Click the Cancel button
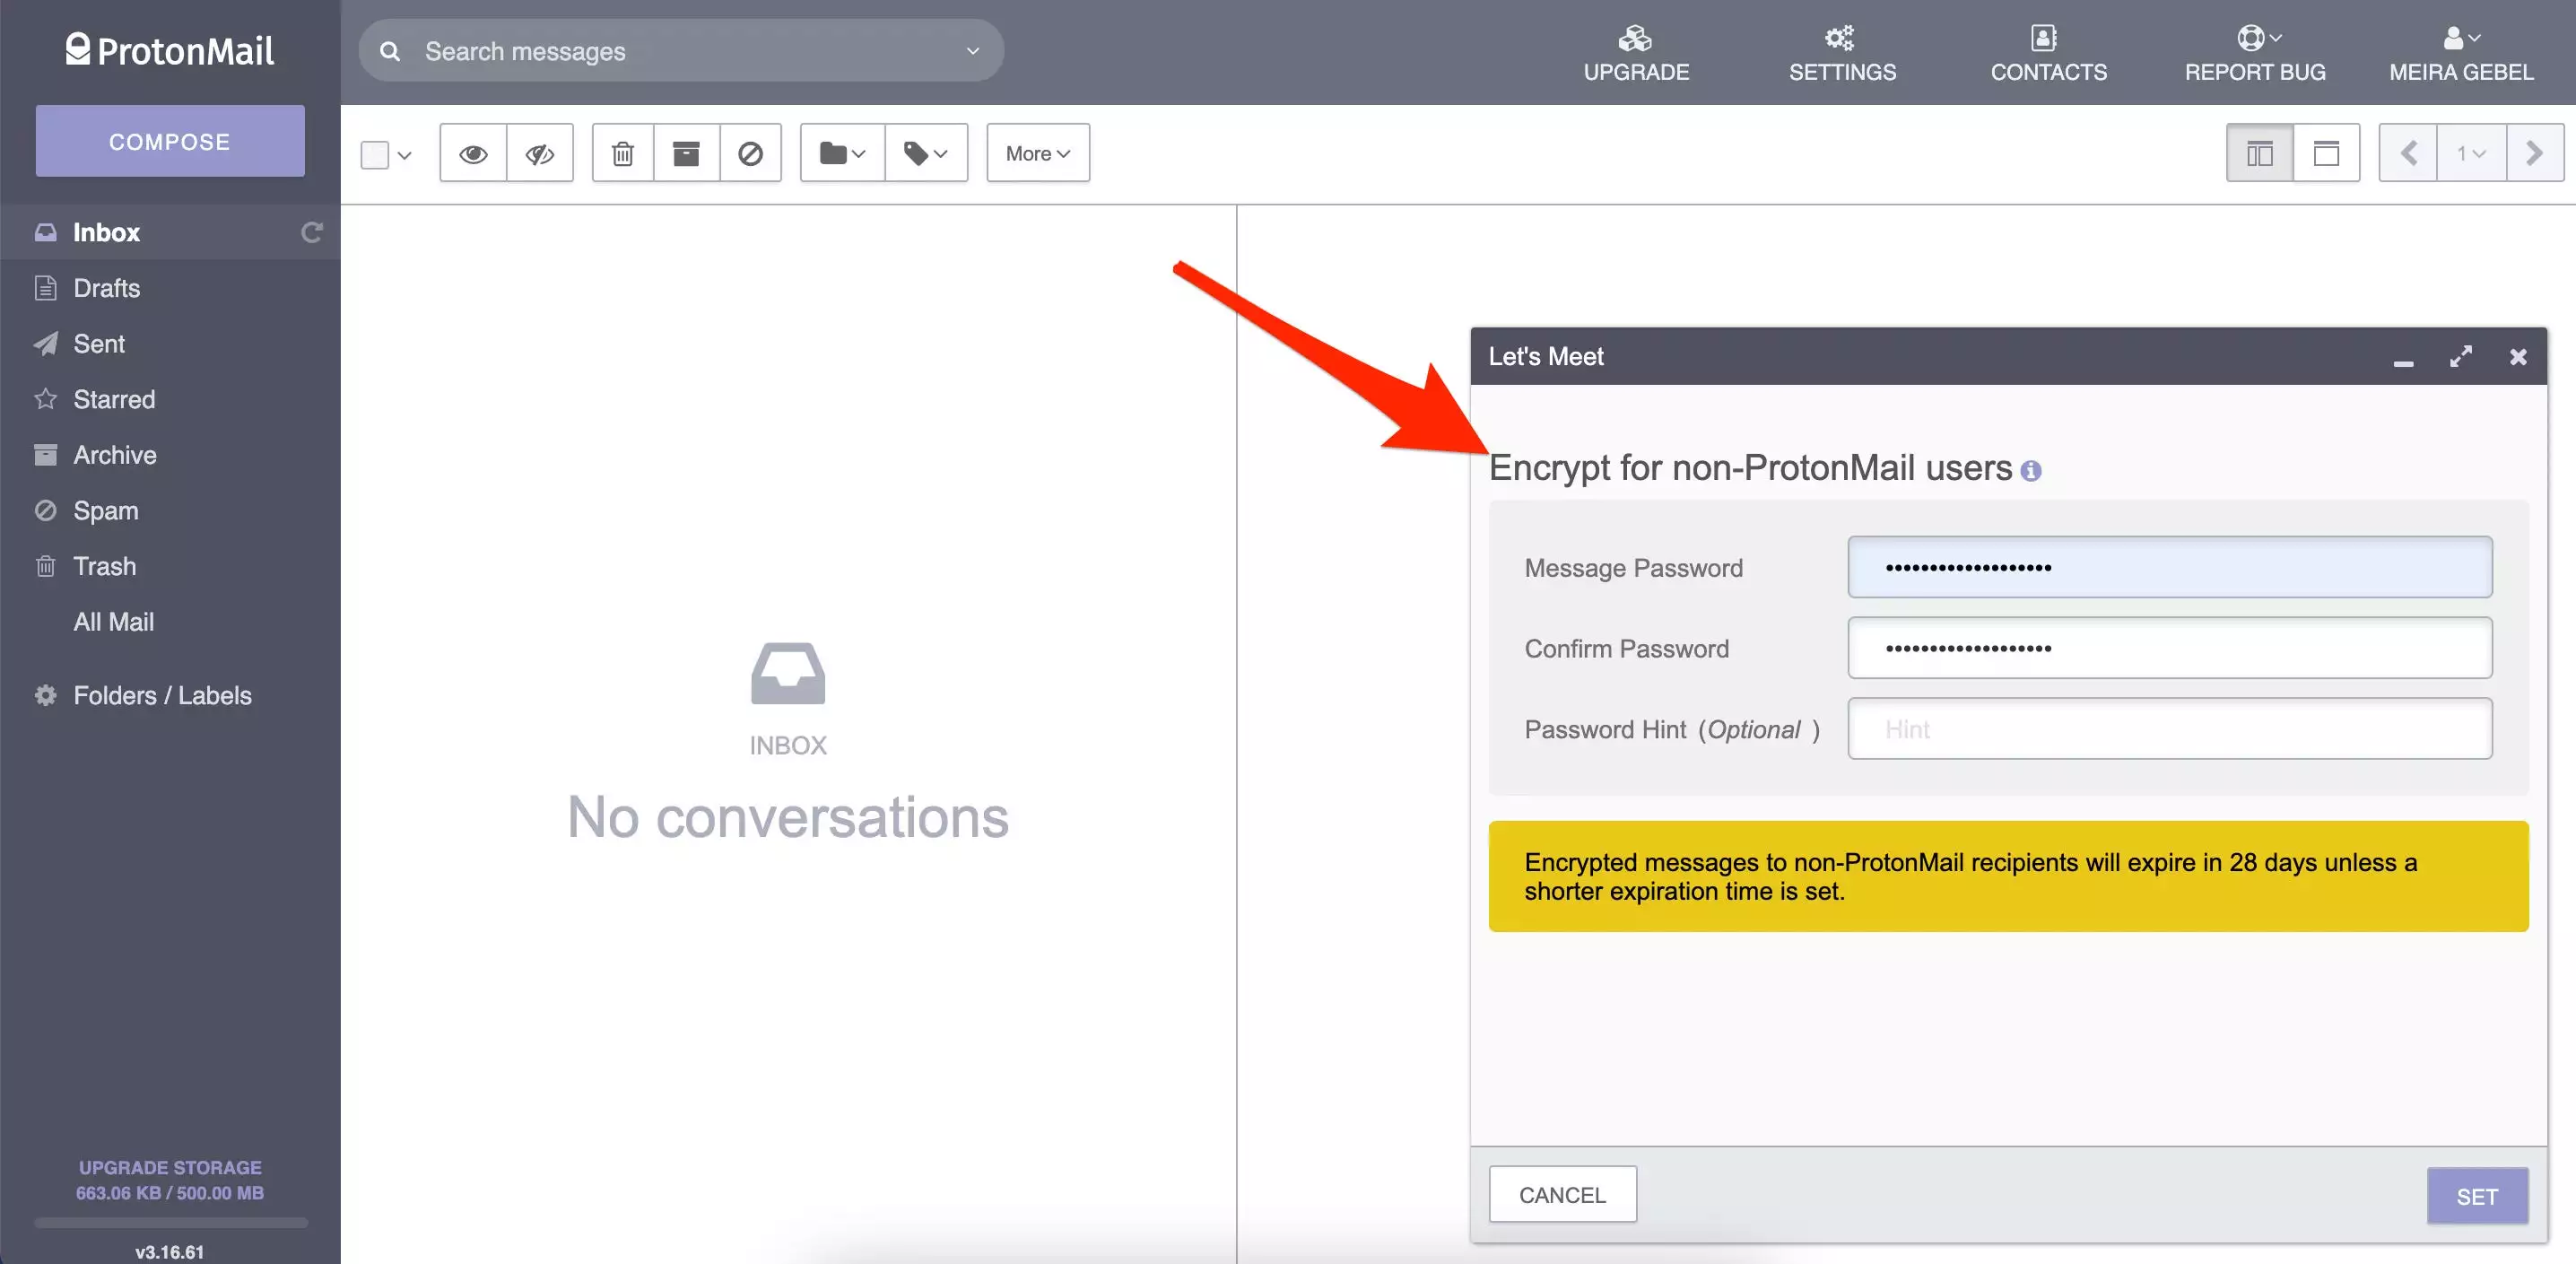 pyautogui.click(x=1562, y=1194)
